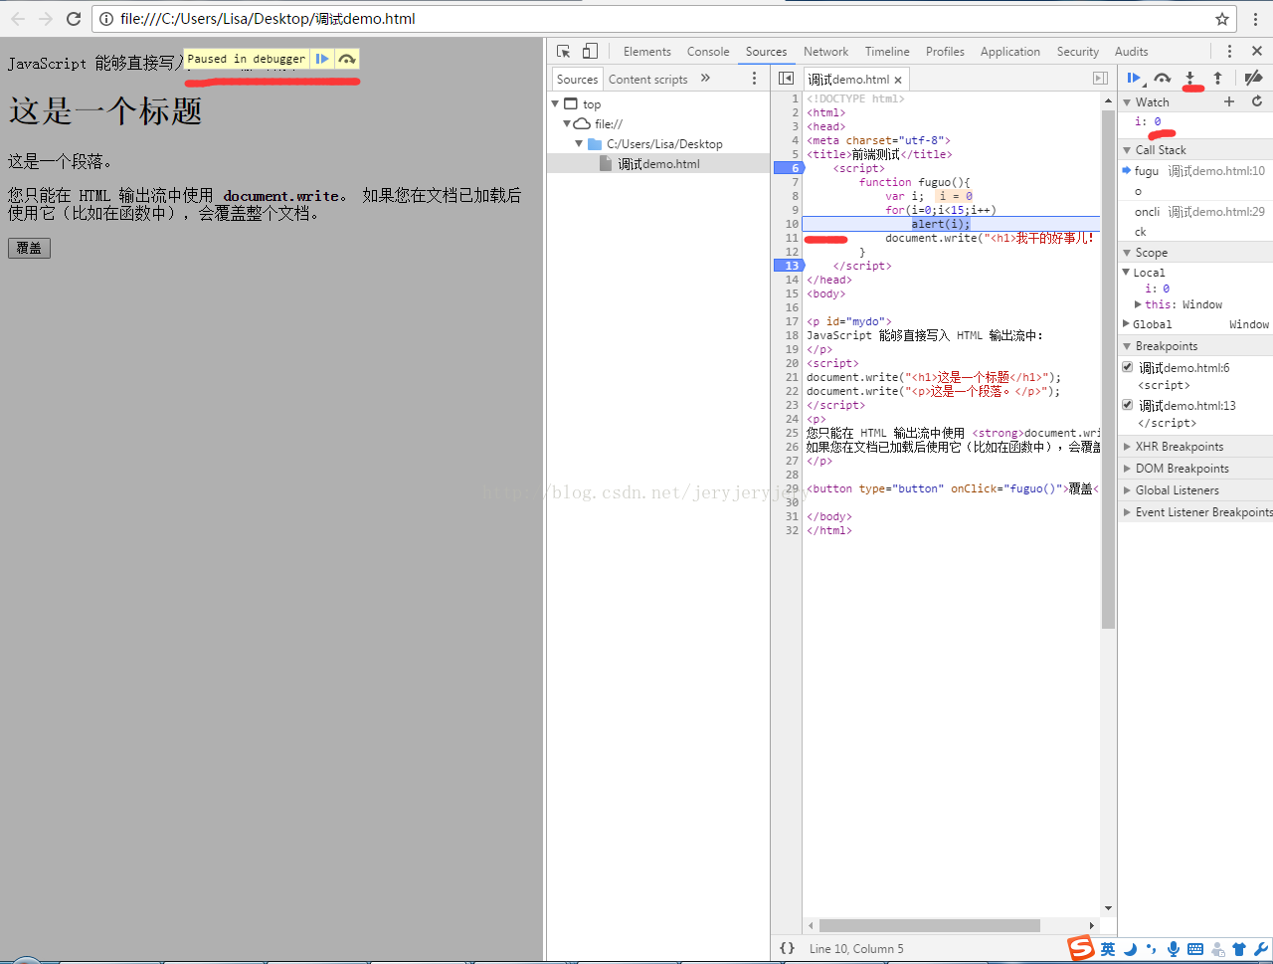
Task: Activate the inspect element picker in DevTools
Action: point(564,51)
